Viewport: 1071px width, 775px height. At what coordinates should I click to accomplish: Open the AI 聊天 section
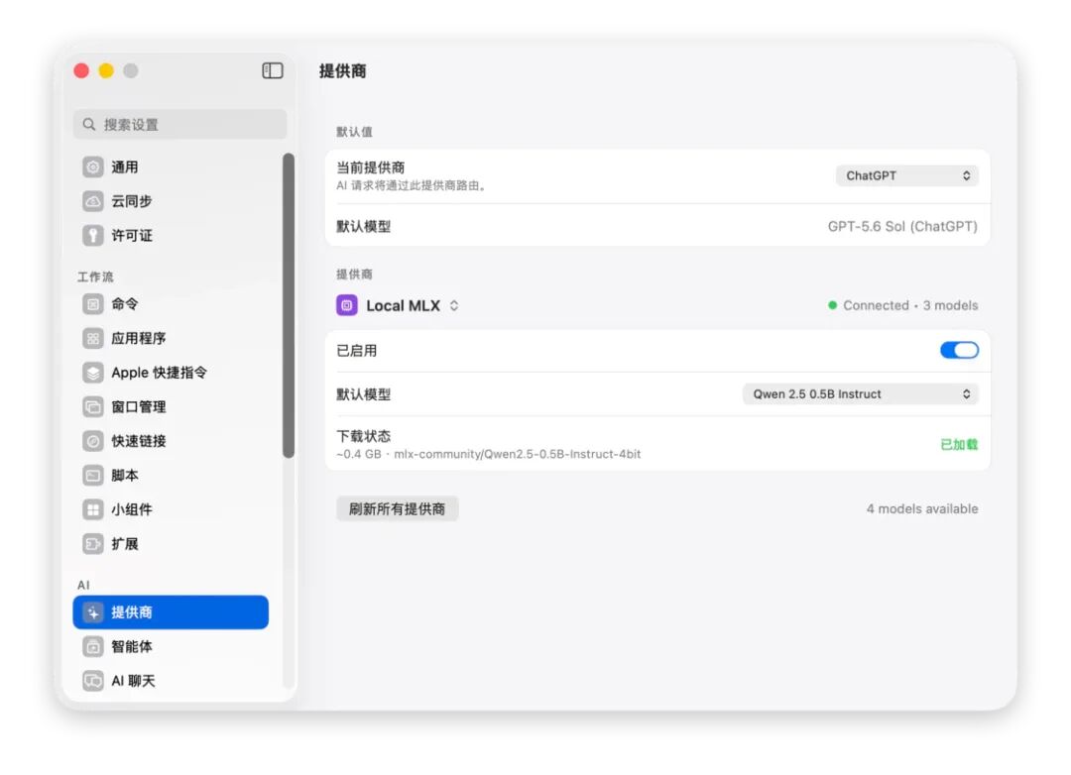171,680
